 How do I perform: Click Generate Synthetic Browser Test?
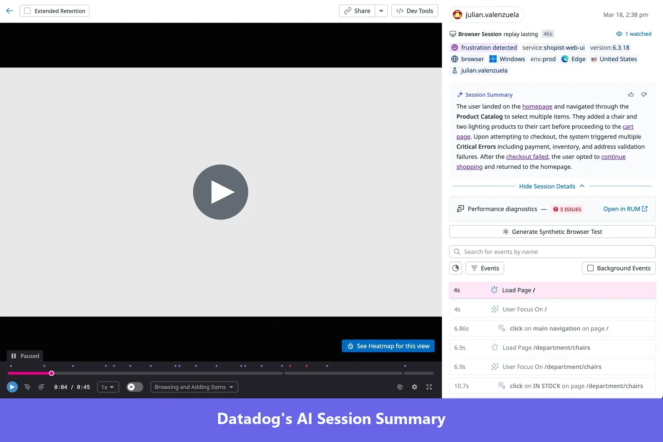pos(552,232)
